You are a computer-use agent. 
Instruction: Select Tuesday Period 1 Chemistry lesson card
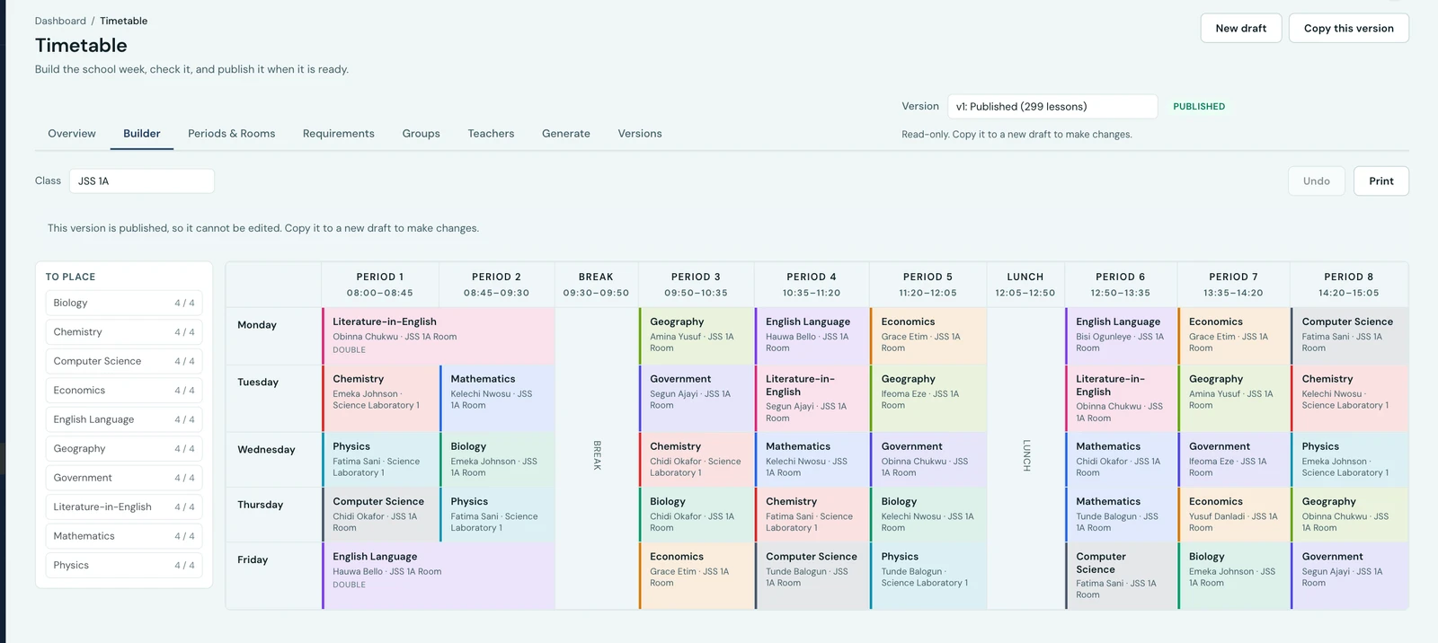click(x=380, y=398)
